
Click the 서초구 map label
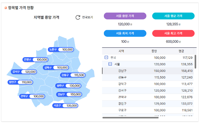pos(65,106)
